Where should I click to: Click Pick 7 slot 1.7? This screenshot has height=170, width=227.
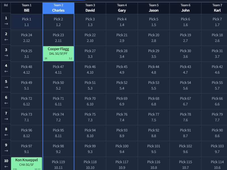tap(214, 22)
